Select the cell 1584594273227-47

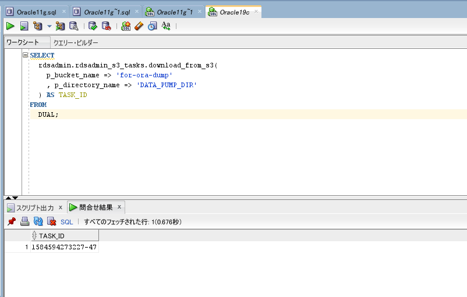[x=64, y=247]
